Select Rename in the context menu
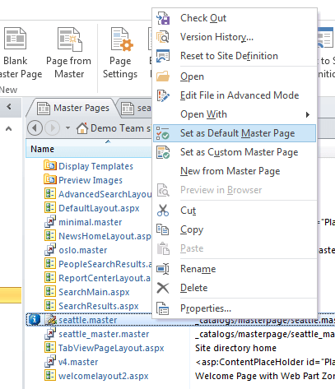The image size is (335, 389). 198,269
